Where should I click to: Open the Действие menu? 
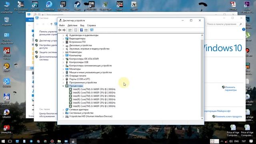(x=72, y=26)
